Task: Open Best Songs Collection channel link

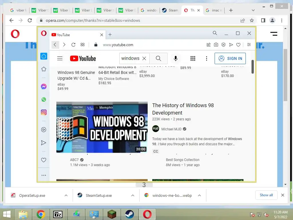Action: tap(183, 160)
